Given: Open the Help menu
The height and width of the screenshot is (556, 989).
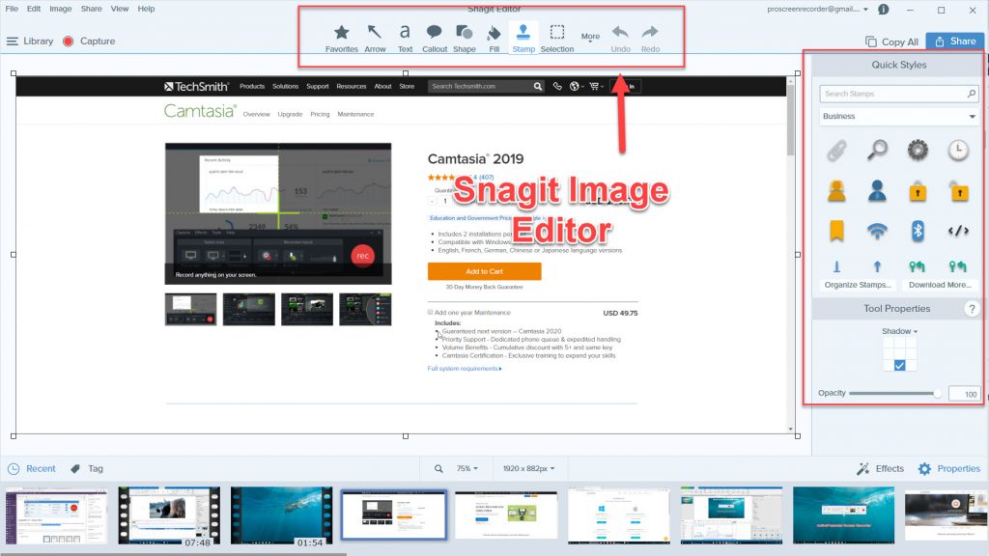Looking at the screenshot, I should pos(147,9).
